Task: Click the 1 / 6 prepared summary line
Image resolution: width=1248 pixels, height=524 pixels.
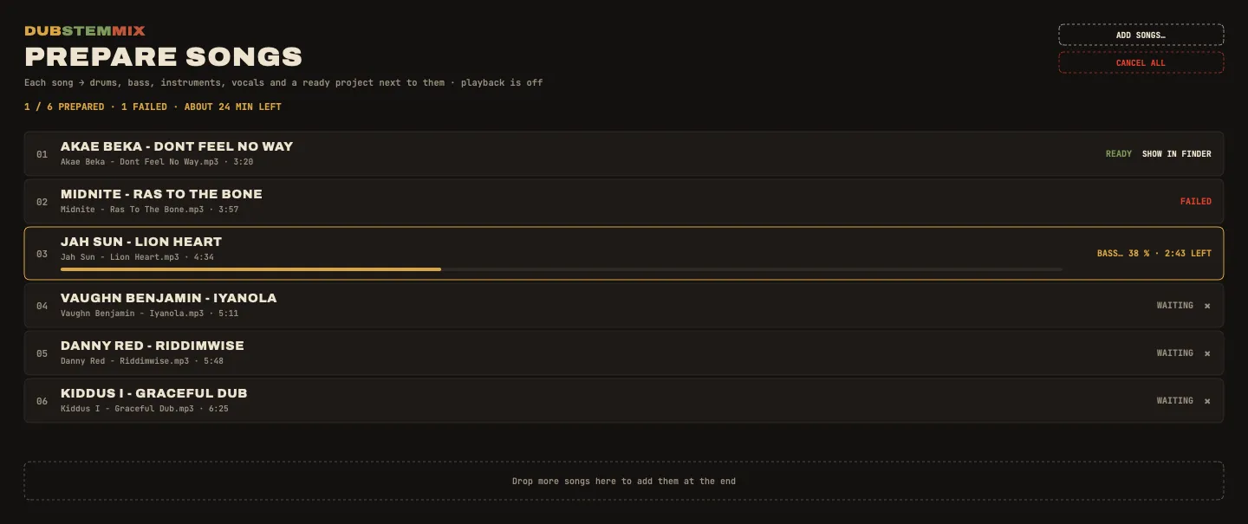Action: point(153,107)
